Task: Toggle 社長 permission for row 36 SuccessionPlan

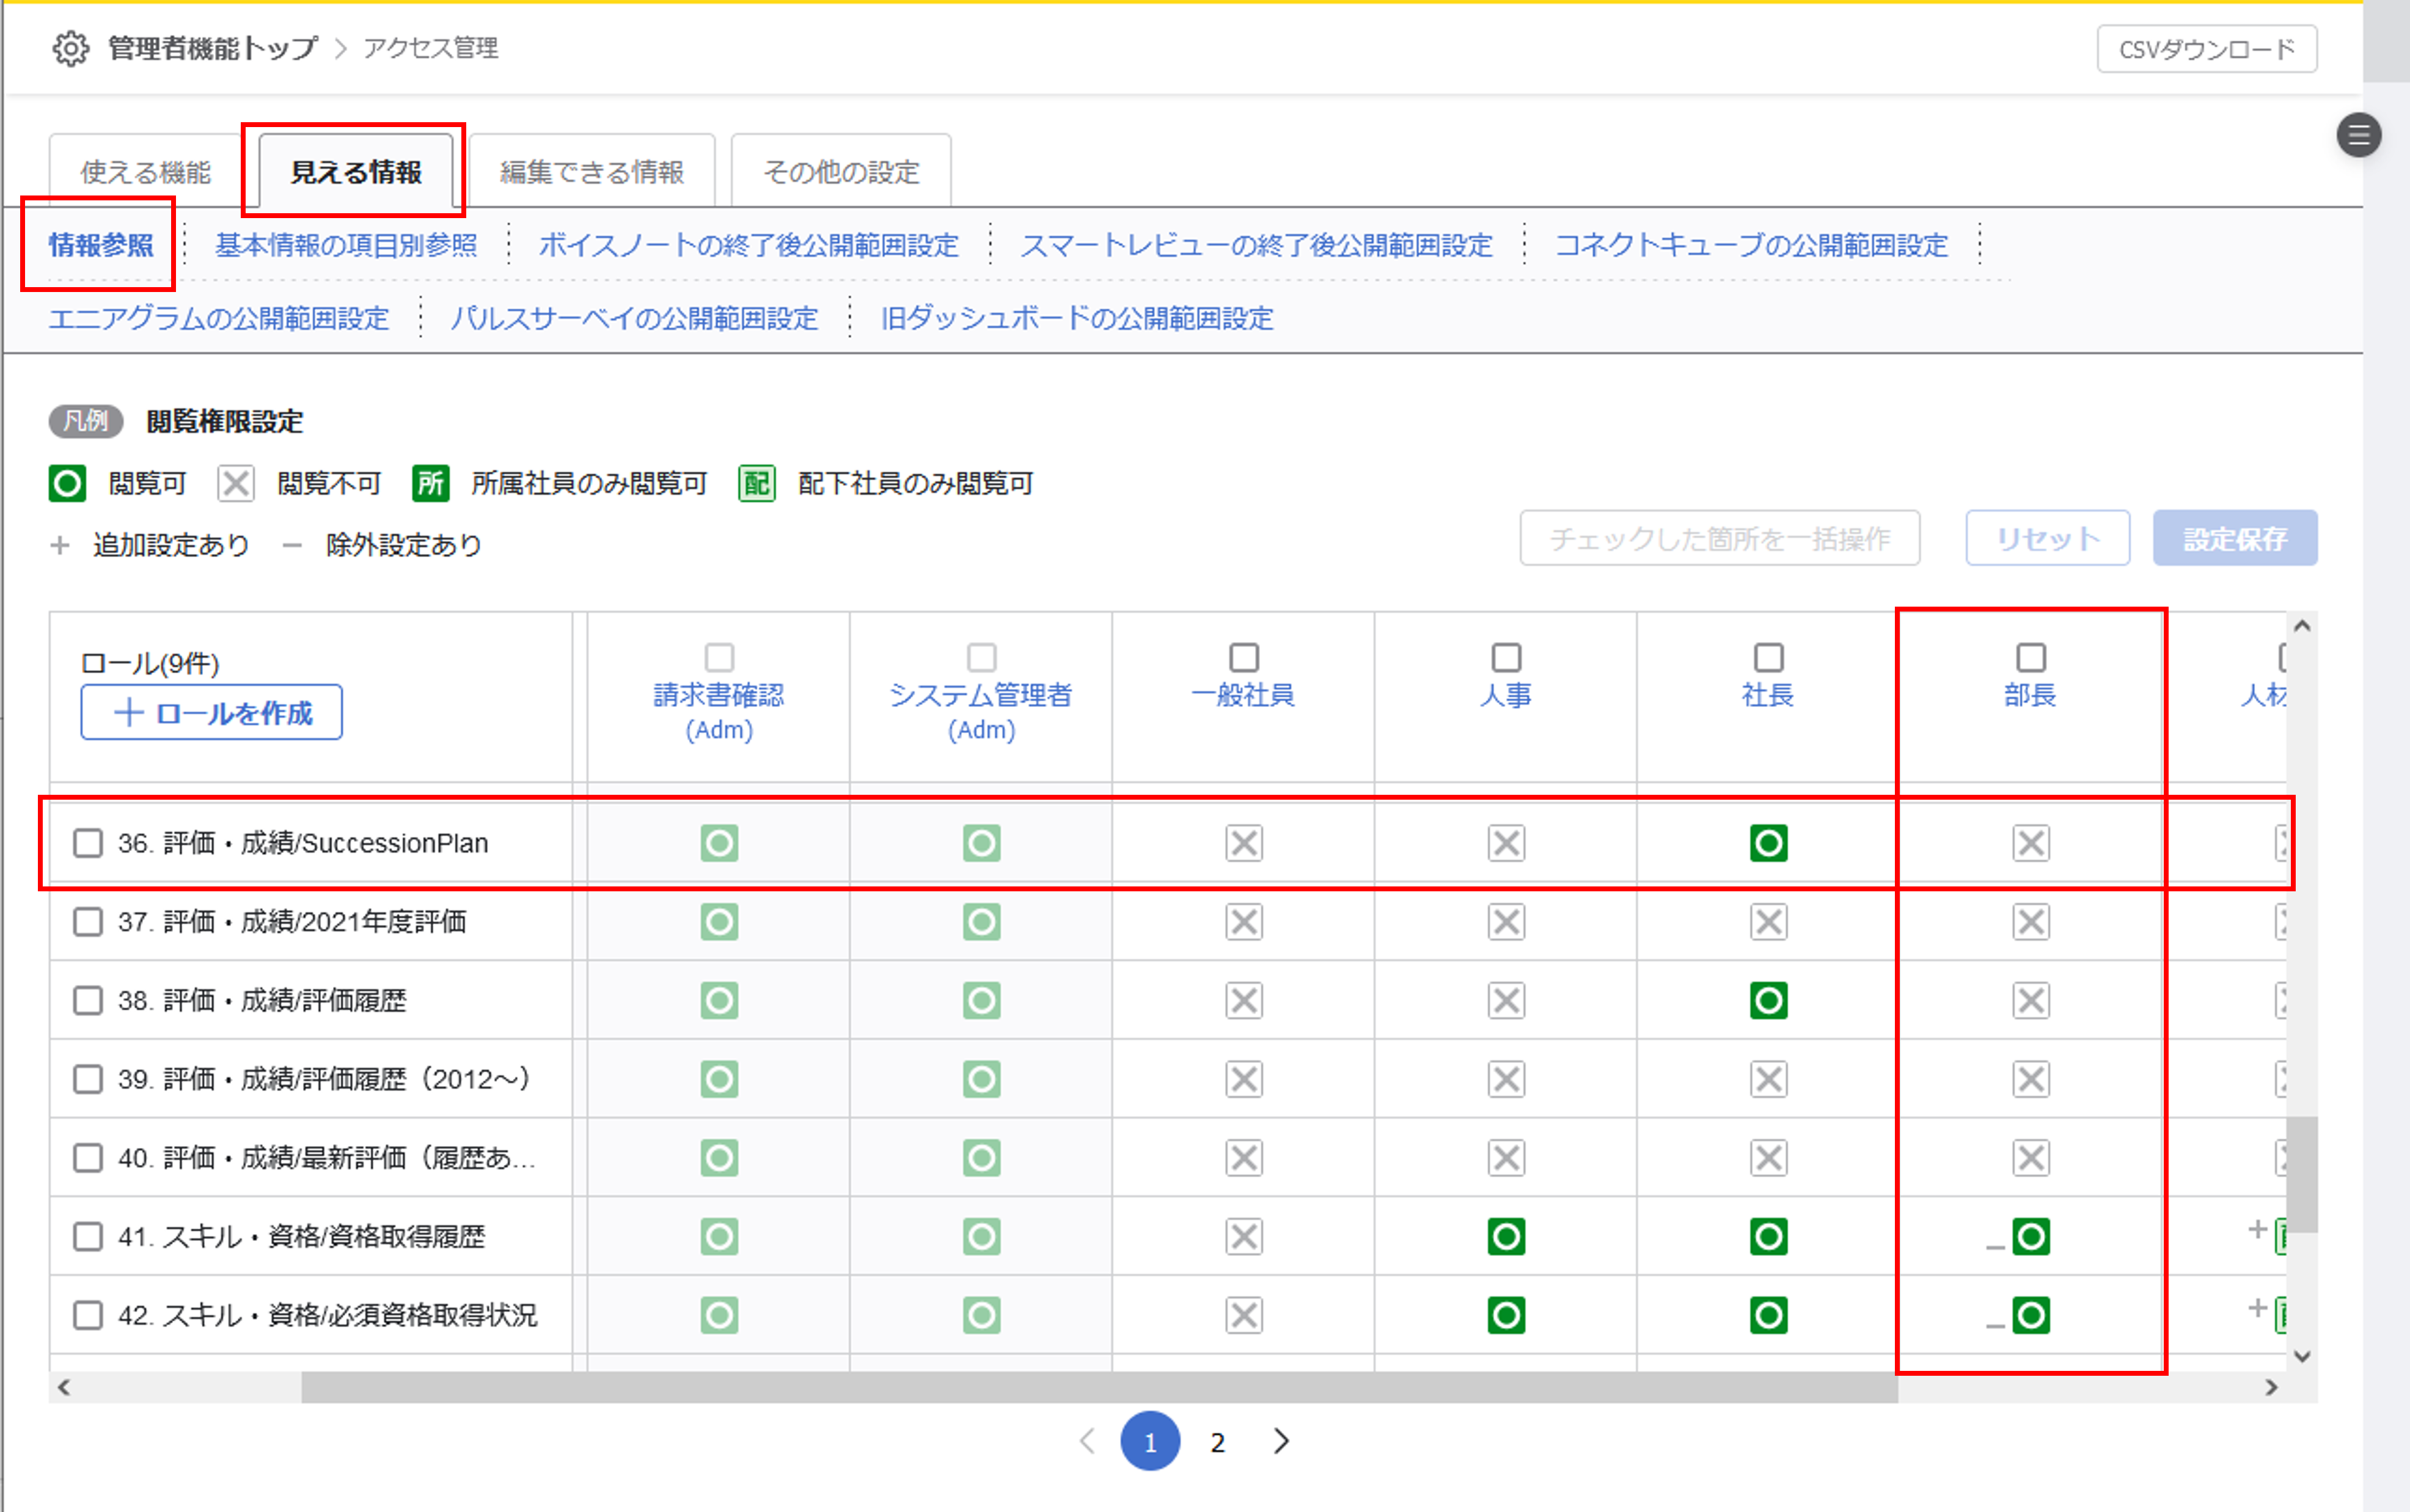Action: (1768, 843)
